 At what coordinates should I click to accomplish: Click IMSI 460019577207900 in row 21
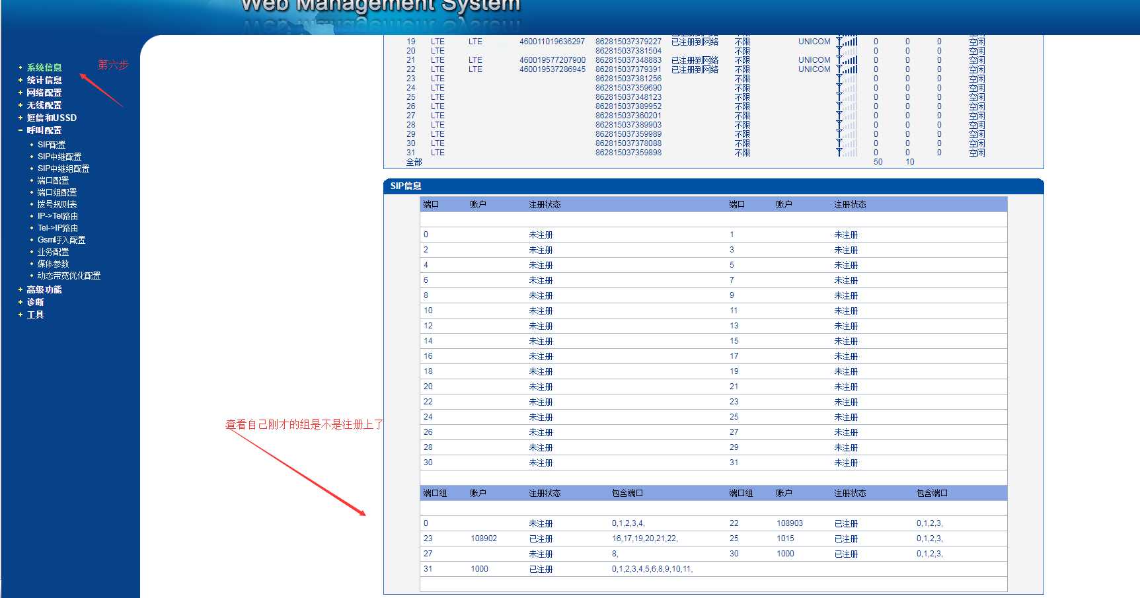click(x=552, y=60)
